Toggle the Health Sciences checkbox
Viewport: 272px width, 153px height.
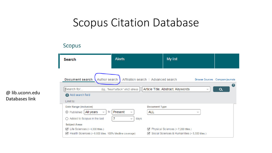pyautogui.click(x=67, y=133)
